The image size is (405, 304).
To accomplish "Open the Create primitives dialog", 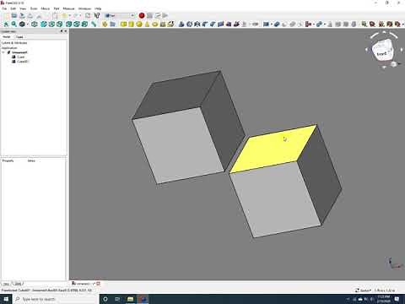I will point(163,24).
